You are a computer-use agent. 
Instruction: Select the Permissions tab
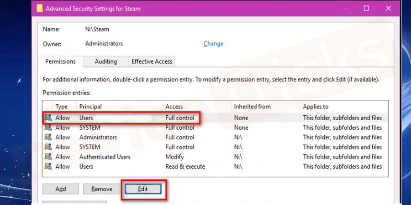point(60,61)
